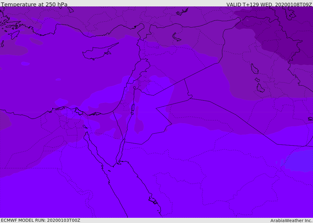Image resolution: width=313 pixels, height=223 pixels.
Task: Click the 'ArabiaWeather Inc' credit text
Action: pos(291,221)
